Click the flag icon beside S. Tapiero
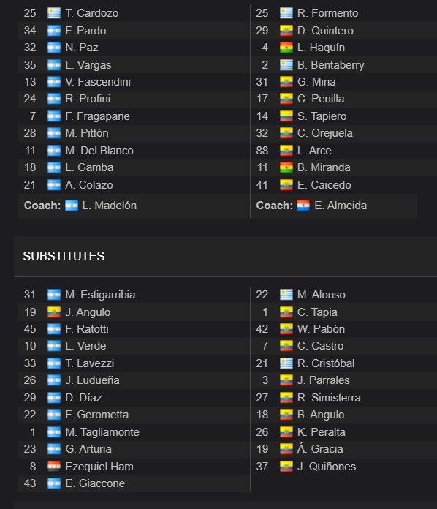 [286, 116]
